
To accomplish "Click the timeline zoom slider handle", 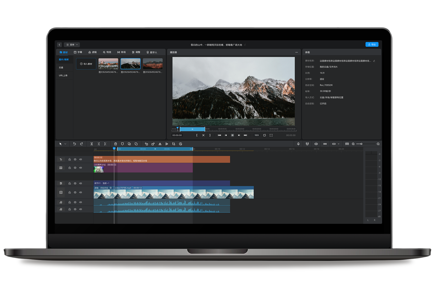I will tap(361, 144).
